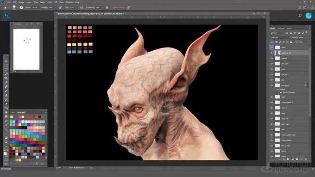Open the eraser Mode dropdown

tap(35, 7)
